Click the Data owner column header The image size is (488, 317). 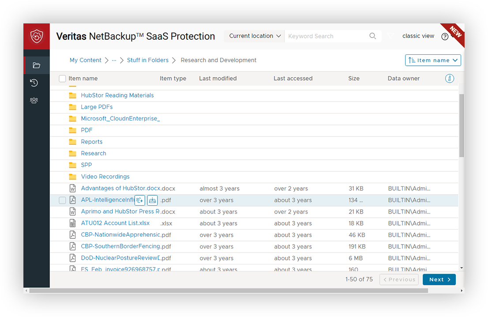click(x=403, y=79)
